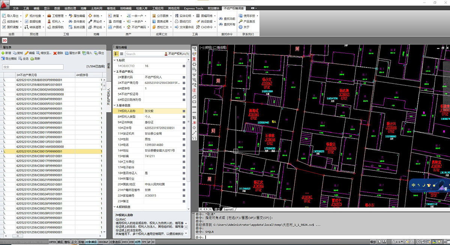Click the 全选 select all button
This screenshot has height=245, width=450.
23,59
